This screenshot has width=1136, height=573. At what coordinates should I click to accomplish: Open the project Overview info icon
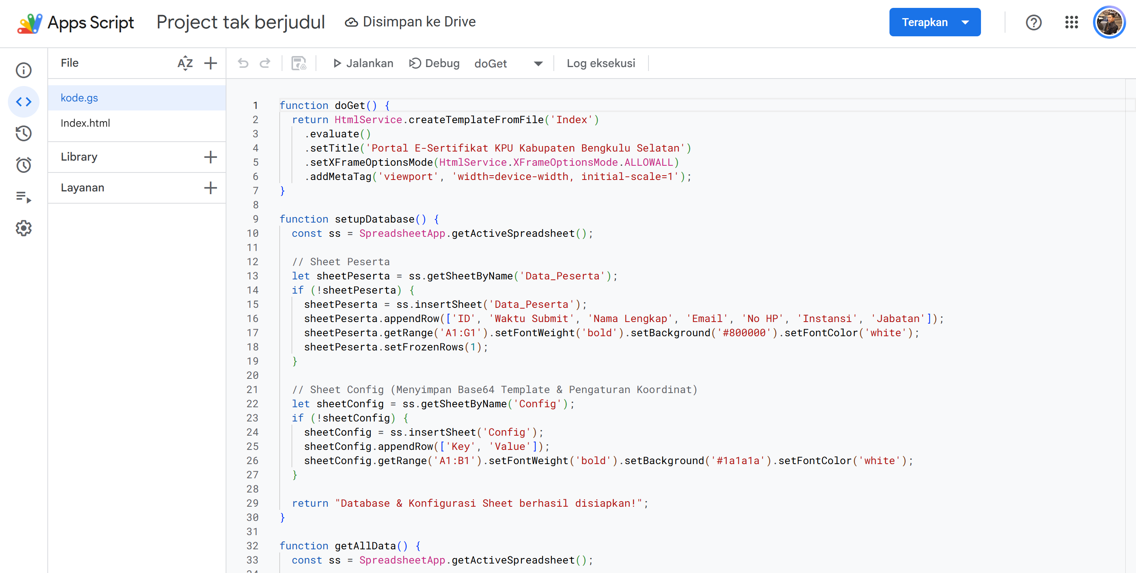[24, 70]
